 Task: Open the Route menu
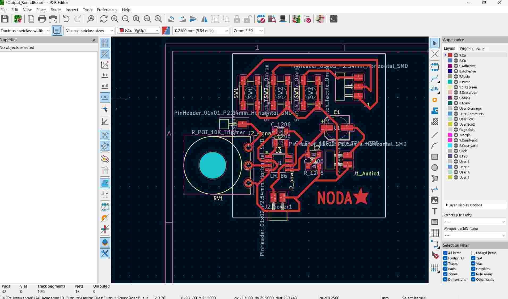(55, 10)
